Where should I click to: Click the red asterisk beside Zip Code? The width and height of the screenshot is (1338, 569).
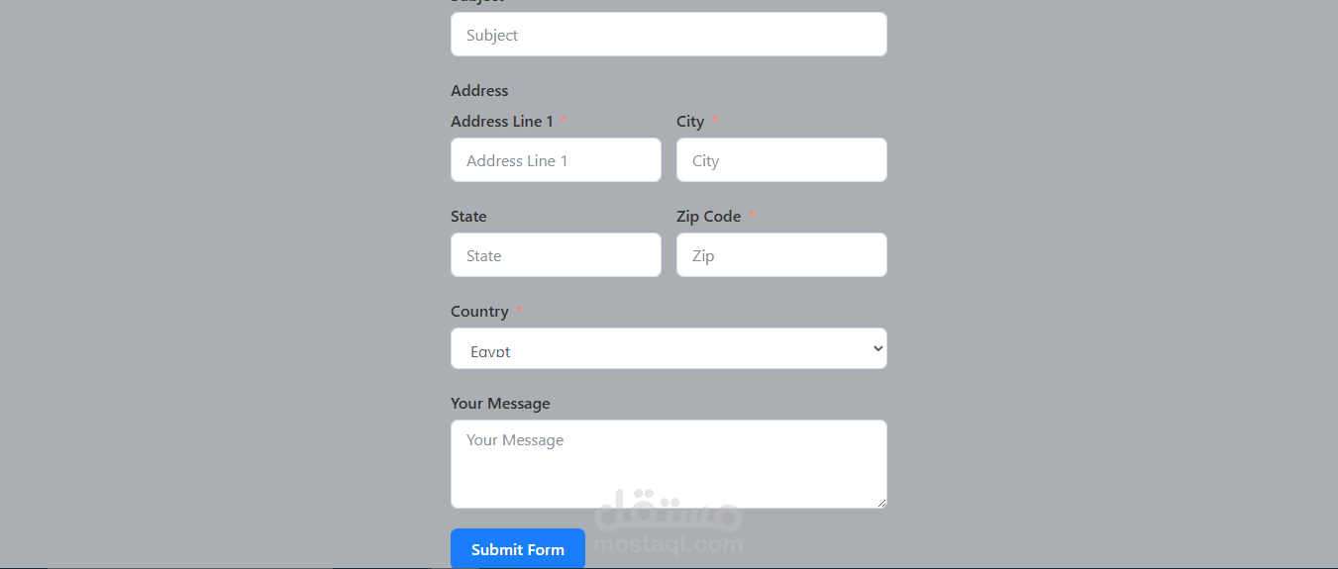coord(752,216)
